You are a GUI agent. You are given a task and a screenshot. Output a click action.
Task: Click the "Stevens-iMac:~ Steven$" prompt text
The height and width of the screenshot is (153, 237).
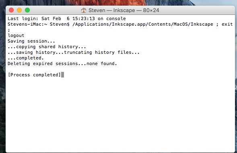point(39,24)
